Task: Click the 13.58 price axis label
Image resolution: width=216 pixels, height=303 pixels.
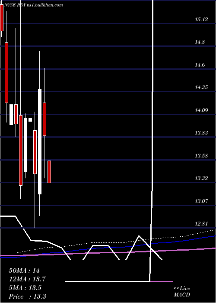Action: click(x=201, y=155)
